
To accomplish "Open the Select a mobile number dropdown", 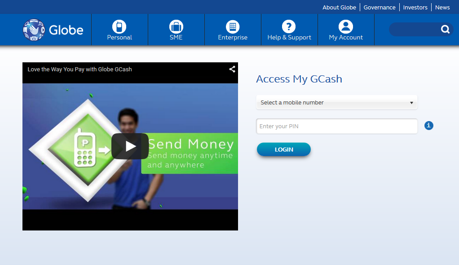I will [x=337, y=102].
